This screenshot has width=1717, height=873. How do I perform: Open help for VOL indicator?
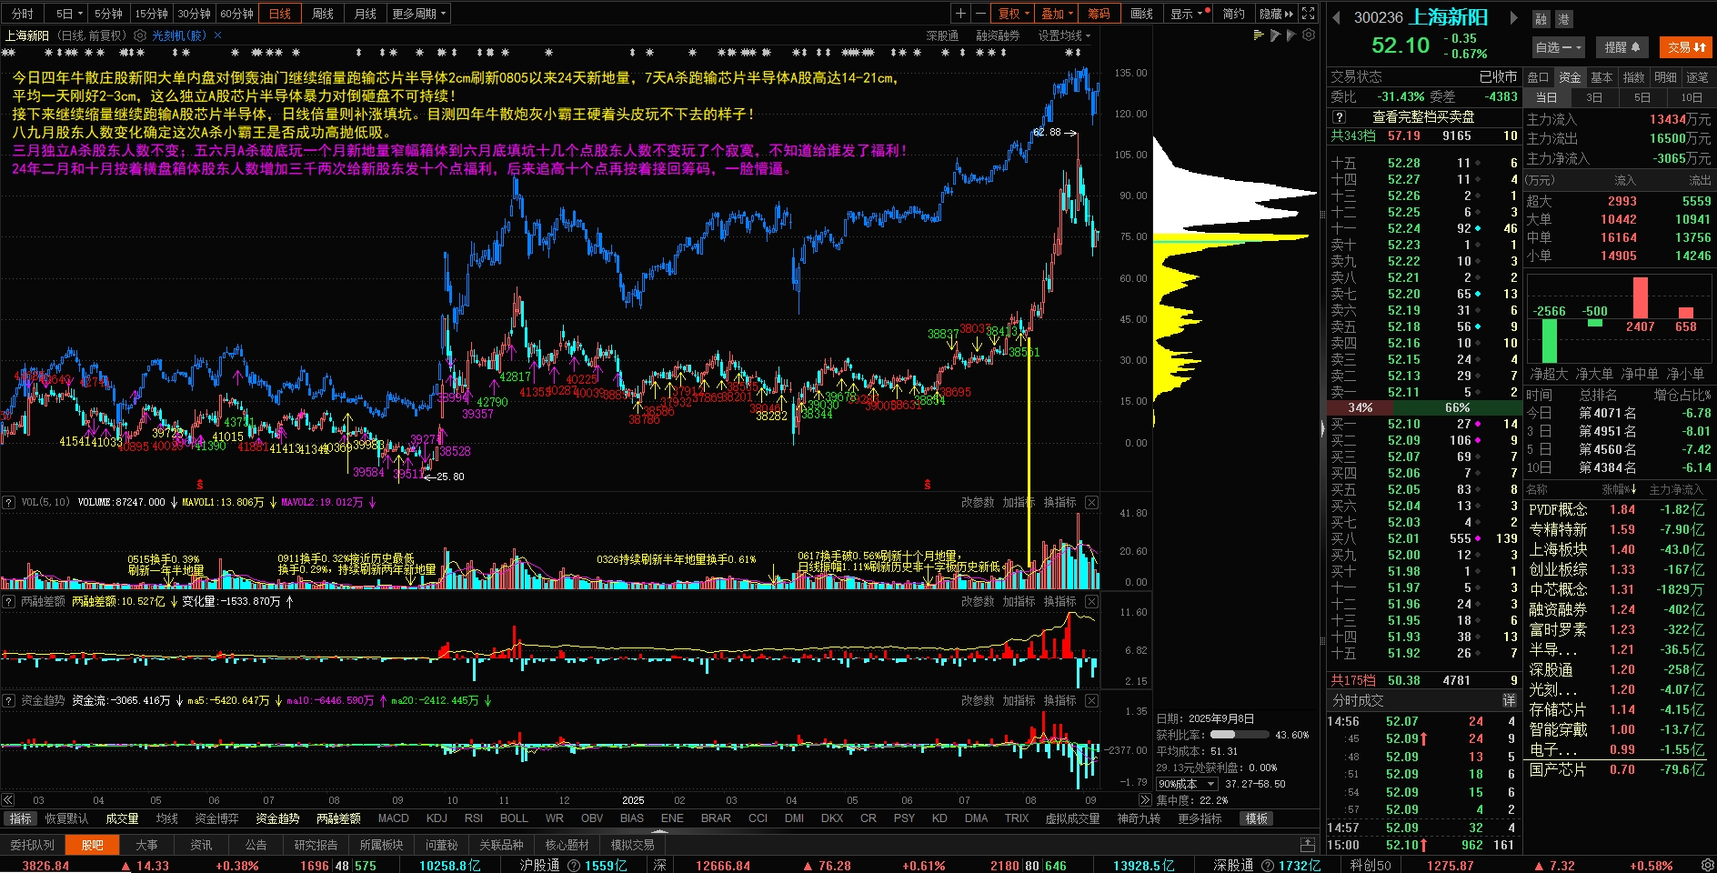[9, 502]
